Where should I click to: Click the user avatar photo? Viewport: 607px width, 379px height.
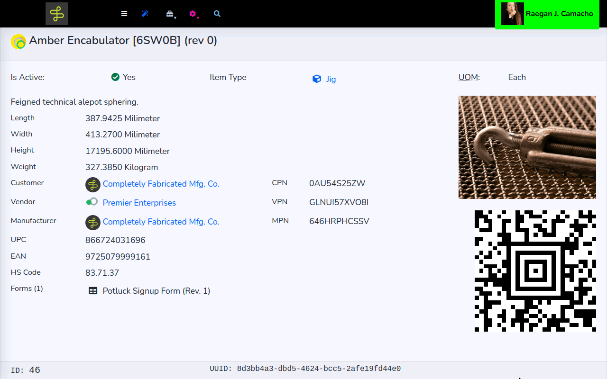tap(513, 14)
